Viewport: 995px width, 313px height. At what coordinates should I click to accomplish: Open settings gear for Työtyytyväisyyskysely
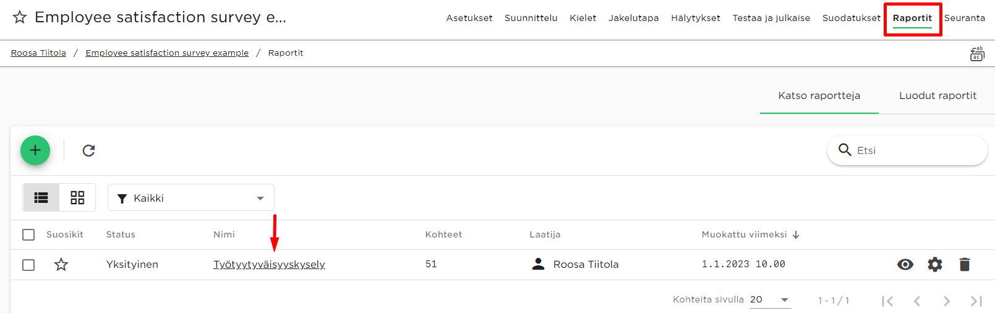point(935,265)
